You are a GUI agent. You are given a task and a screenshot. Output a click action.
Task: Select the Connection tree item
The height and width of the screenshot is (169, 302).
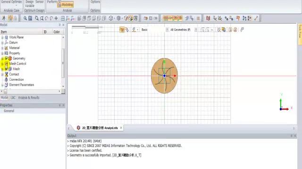(17, 79)
